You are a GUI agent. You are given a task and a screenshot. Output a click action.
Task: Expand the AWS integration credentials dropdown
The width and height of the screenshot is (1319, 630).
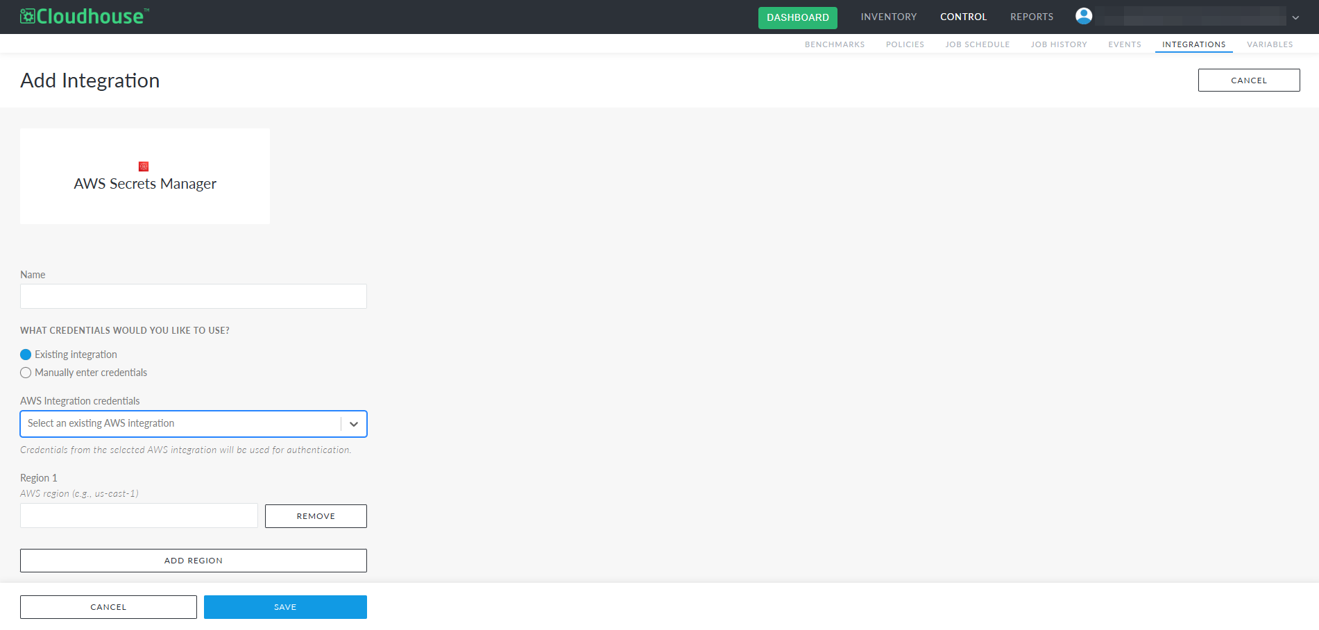coord(180,424)
